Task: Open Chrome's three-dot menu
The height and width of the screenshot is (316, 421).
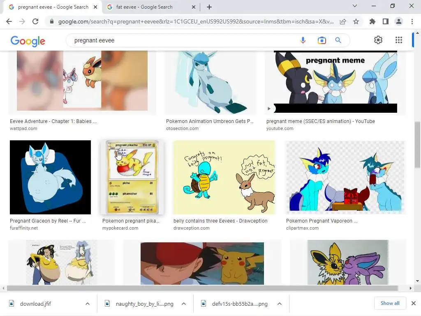Action: point(412,21)
